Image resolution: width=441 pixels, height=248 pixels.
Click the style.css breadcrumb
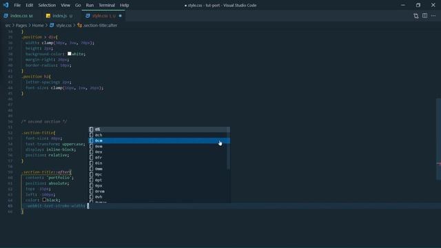click(63, 25)
